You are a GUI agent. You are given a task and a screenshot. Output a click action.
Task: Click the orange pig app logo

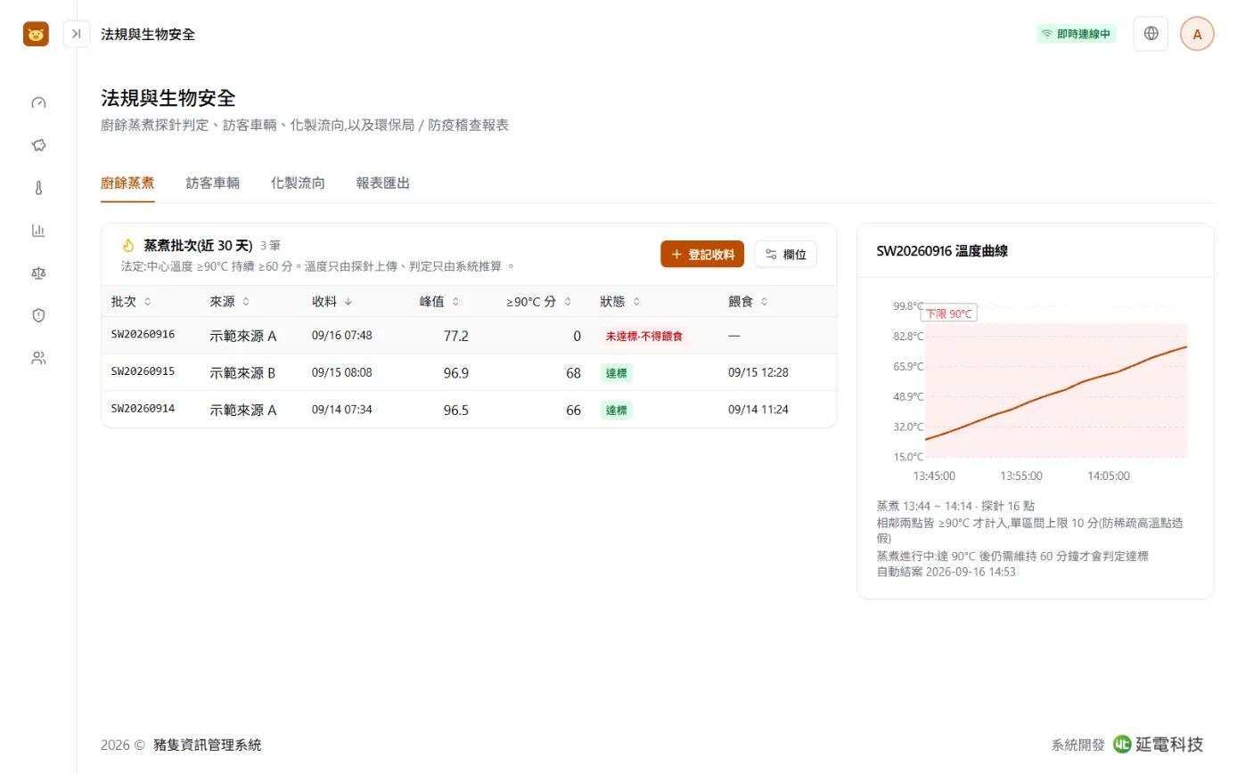[36, 34]
